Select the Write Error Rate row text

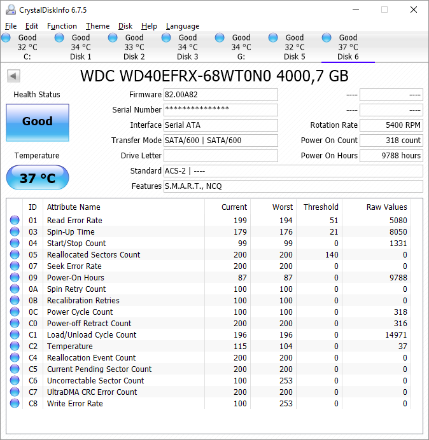pyautogui.click(x=74, y=404)
